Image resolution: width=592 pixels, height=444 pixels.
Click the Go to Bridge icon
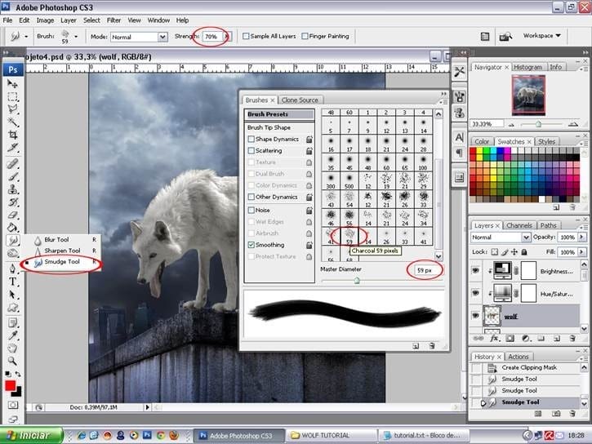(505, 37)
